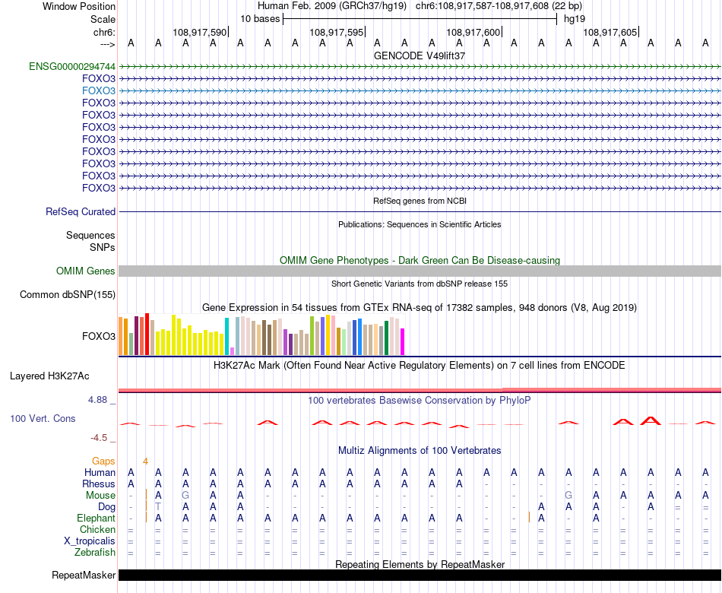Click 'Publications: Sequences in Scientific Articles' title
Image resolution: width=722 pixels, height=593 pixels.
(420, 224)
